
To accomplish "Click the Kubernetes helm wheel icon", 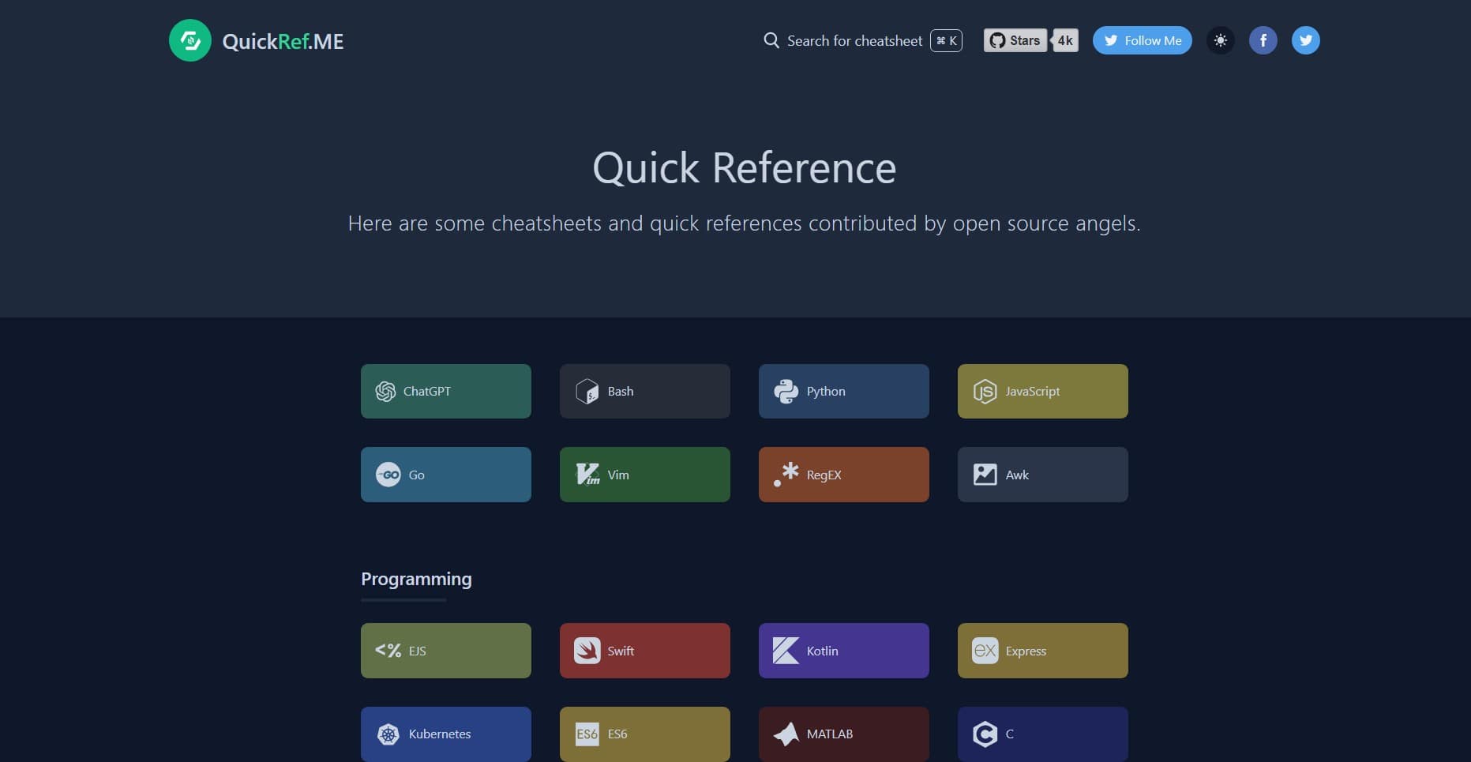I will [388, 734].
